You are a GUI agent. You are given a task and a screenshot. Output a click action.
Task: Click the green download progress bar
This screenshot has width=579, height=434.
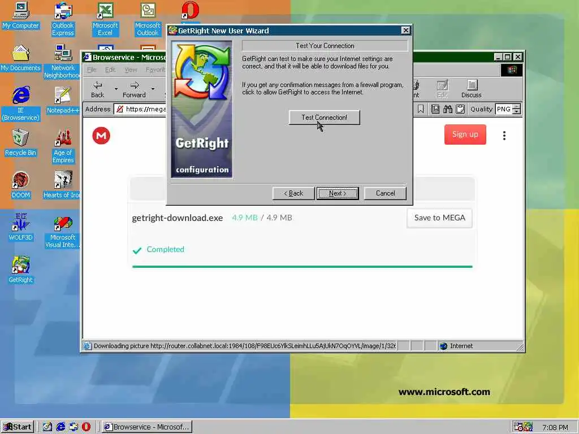tap(302, 267)
